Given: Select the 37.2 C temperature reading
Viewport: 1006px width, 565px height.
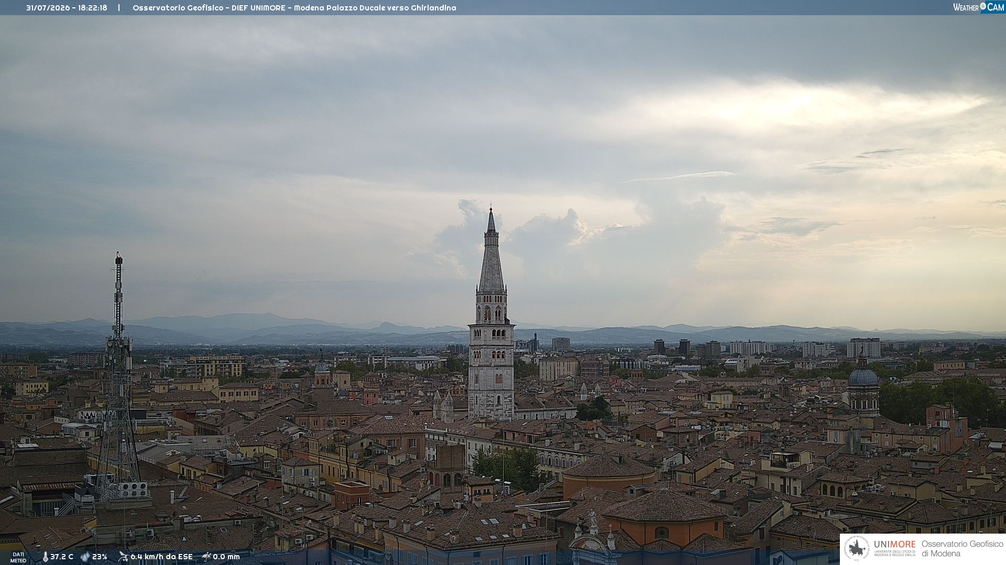Looking at the screenshot, I should 62,557.
